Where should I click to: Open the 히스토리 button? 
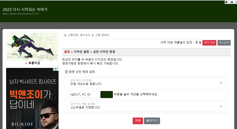224,43
